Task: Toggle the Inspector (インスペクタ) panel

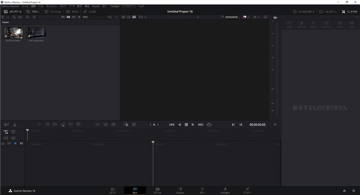Action: 349,12
